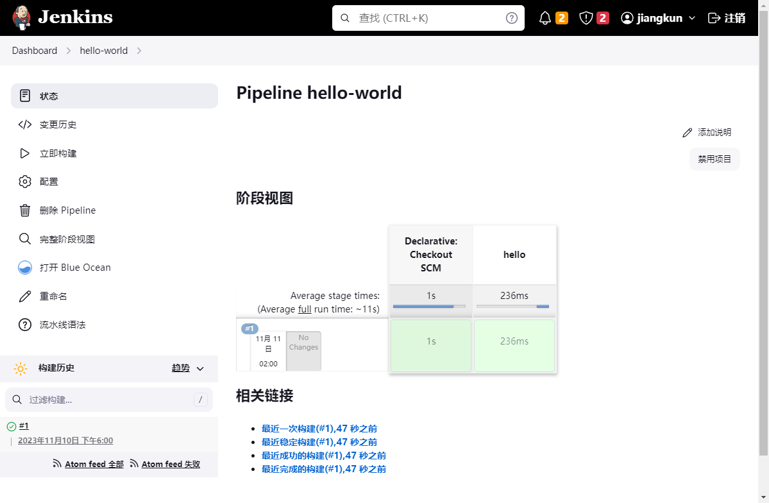Open search help question mark icon
This screenshot has width=769, height=503.
tap(512, 18)
